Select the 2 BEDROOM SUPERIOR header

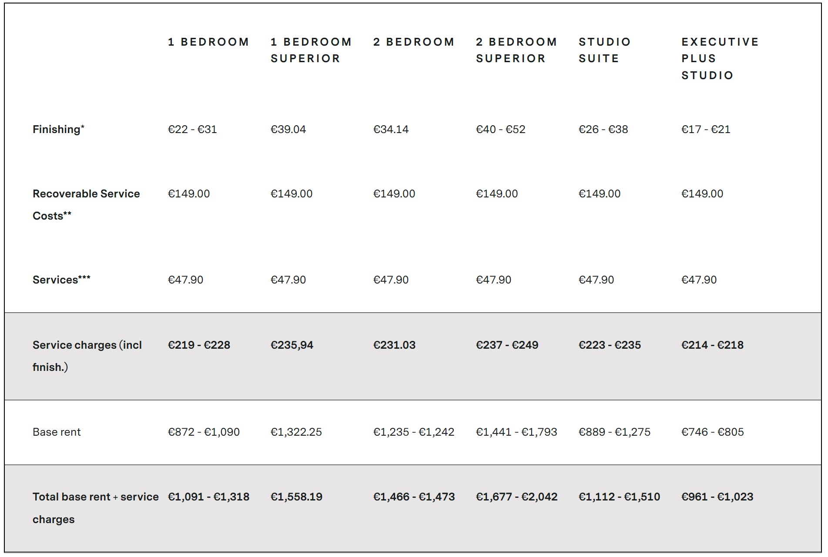516,50
